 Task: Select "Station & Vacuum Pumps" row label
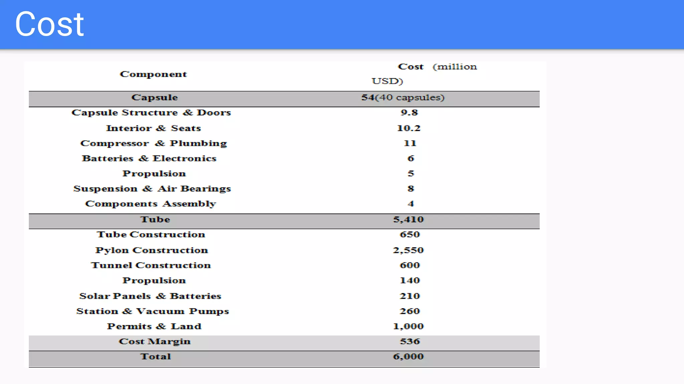point(153,311)
